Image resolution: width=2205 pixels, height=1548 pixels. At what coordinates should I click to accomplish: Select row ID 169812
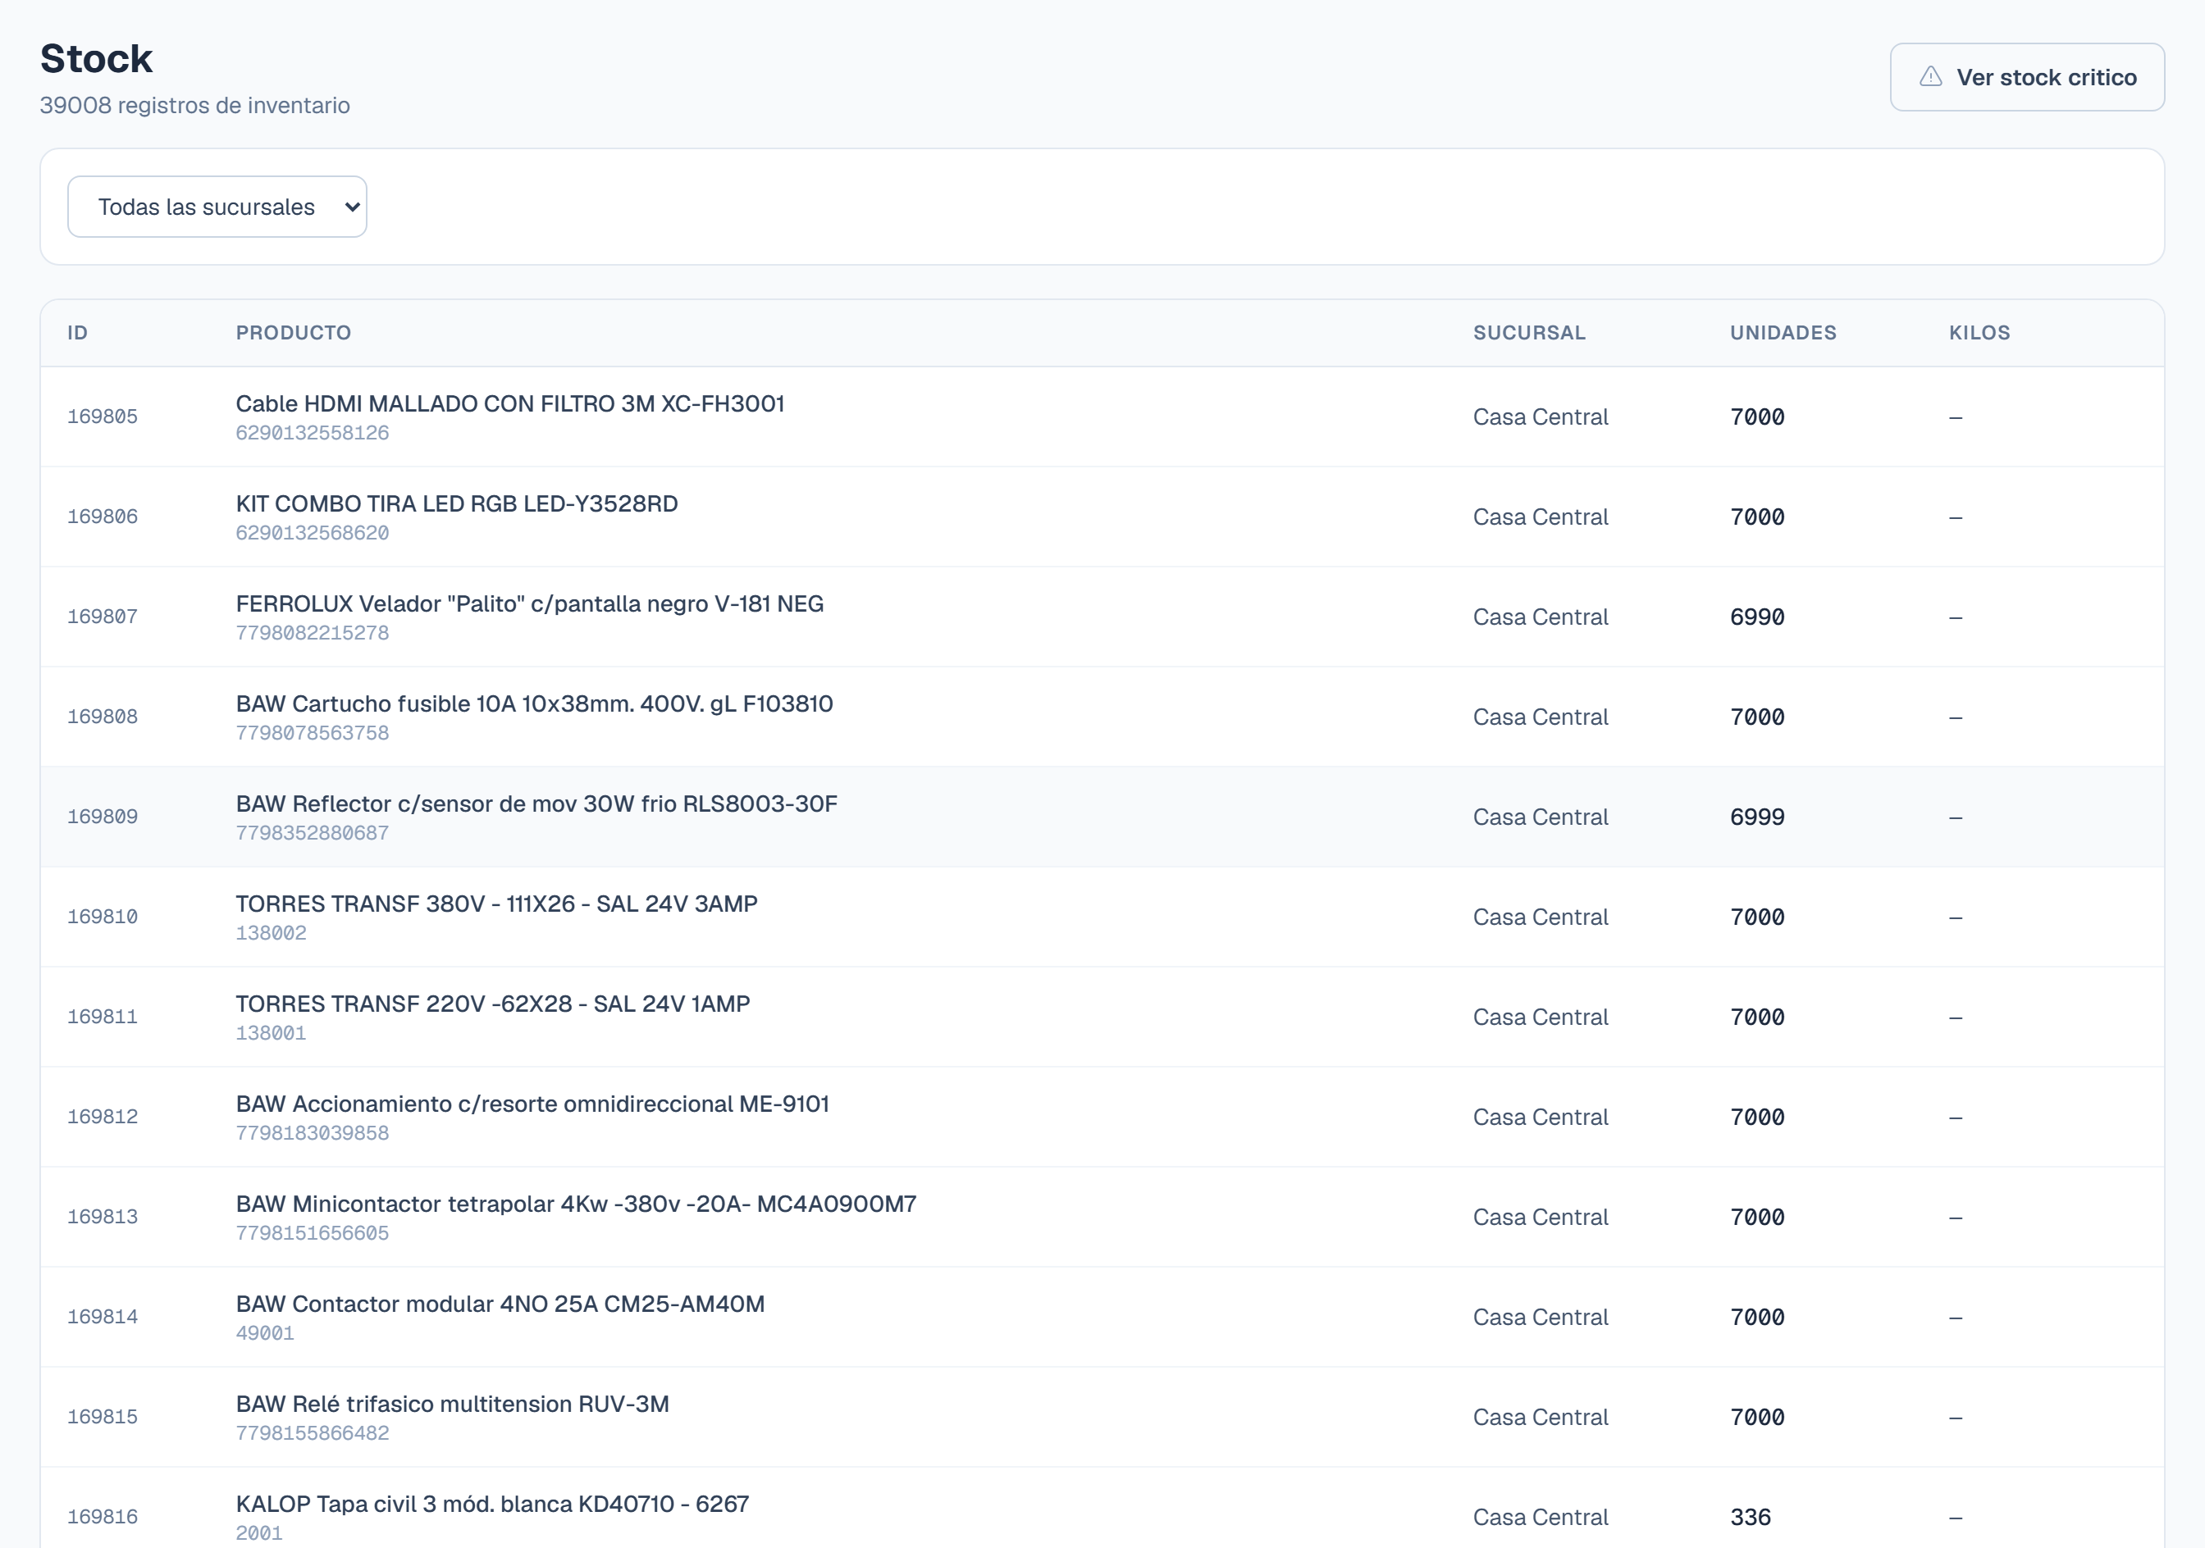click(x=103, y=1117)
